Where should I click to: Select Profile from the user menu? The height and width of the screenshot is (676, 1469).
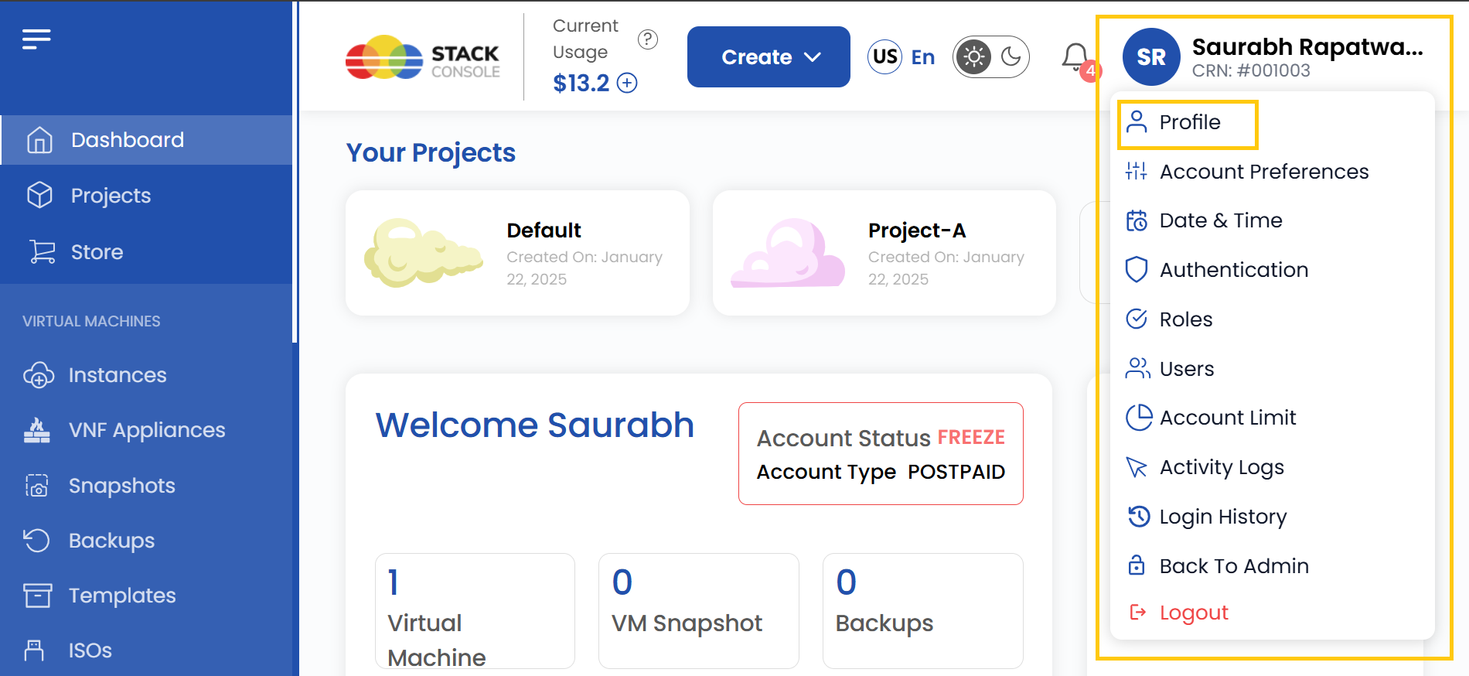pos(1189,122)
